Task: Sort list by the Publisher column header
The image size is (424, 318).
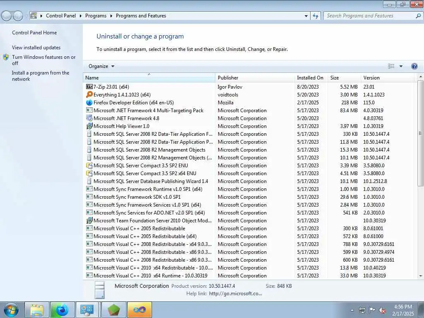Action: pos(255,77)
